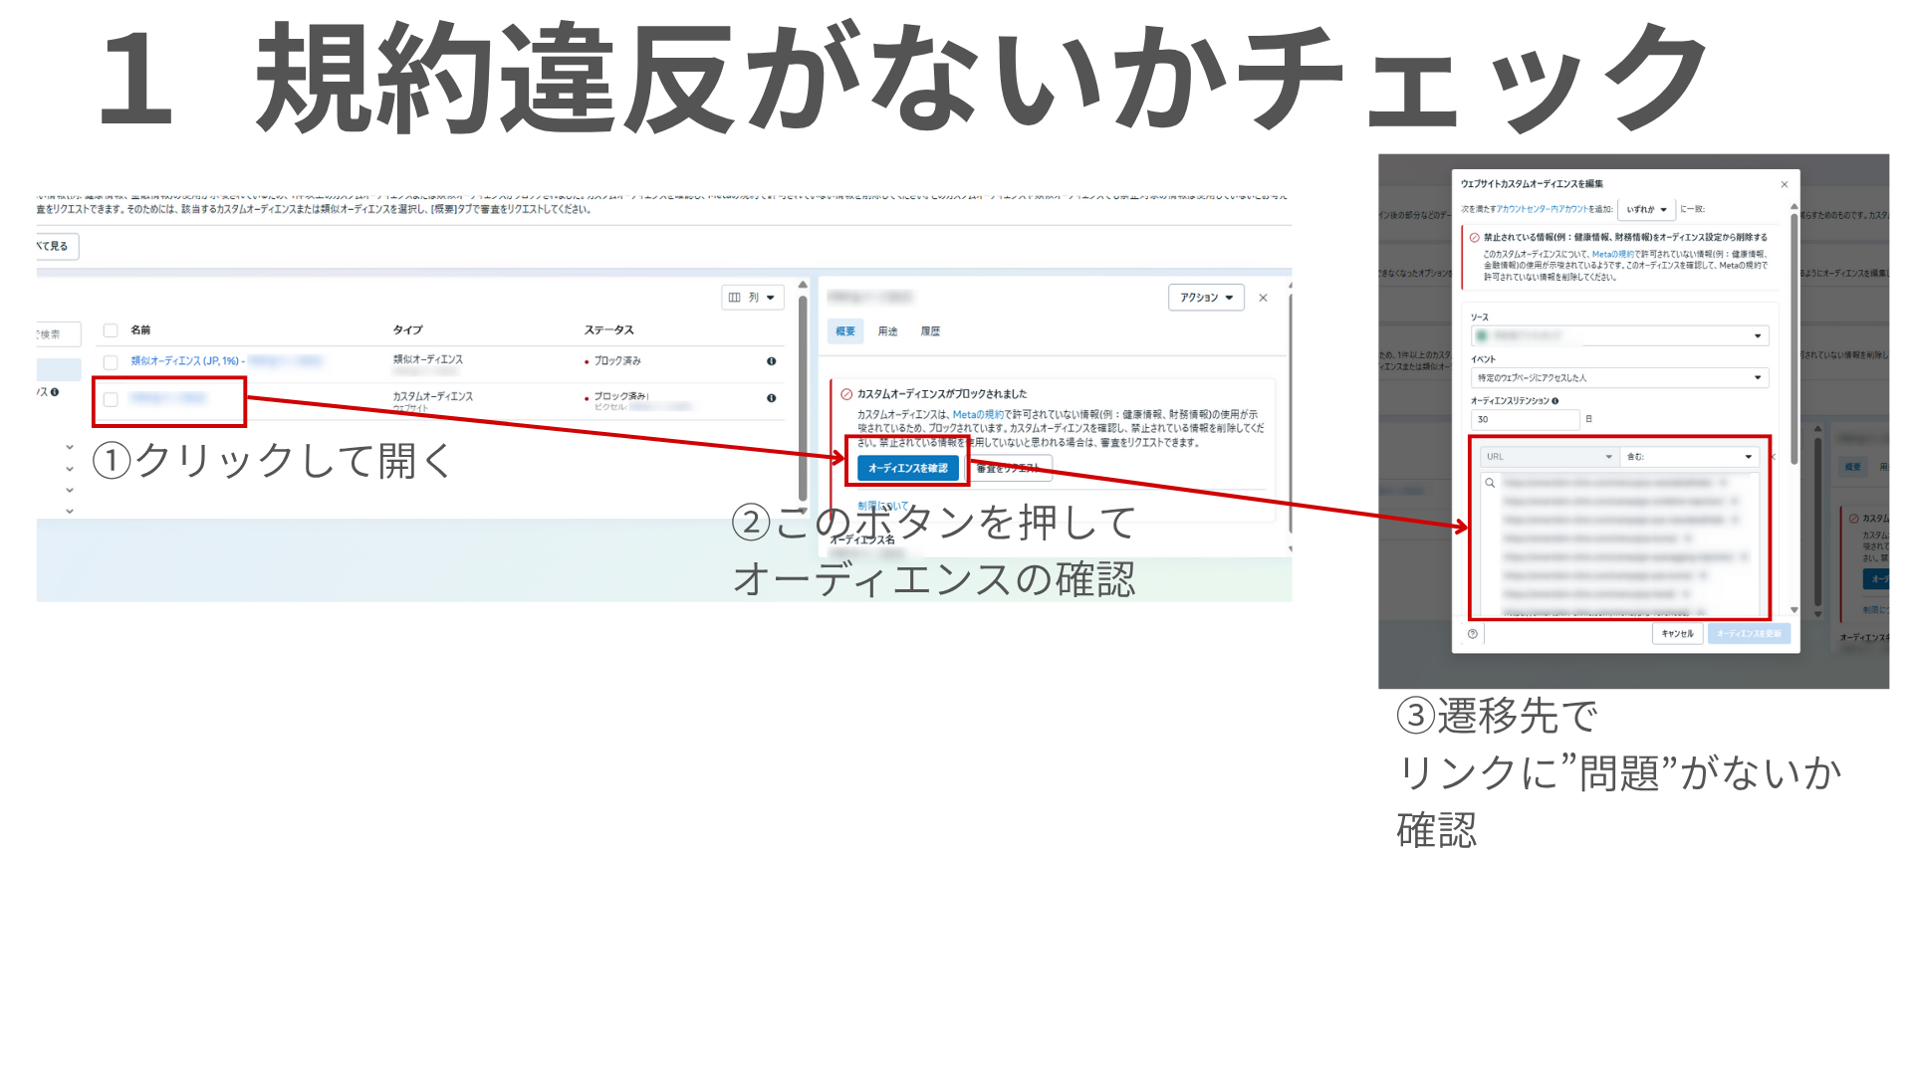Click the help question mark in edit dialog
The width and height of the screenshot is (1912, 1075).
click(1473, 633)
